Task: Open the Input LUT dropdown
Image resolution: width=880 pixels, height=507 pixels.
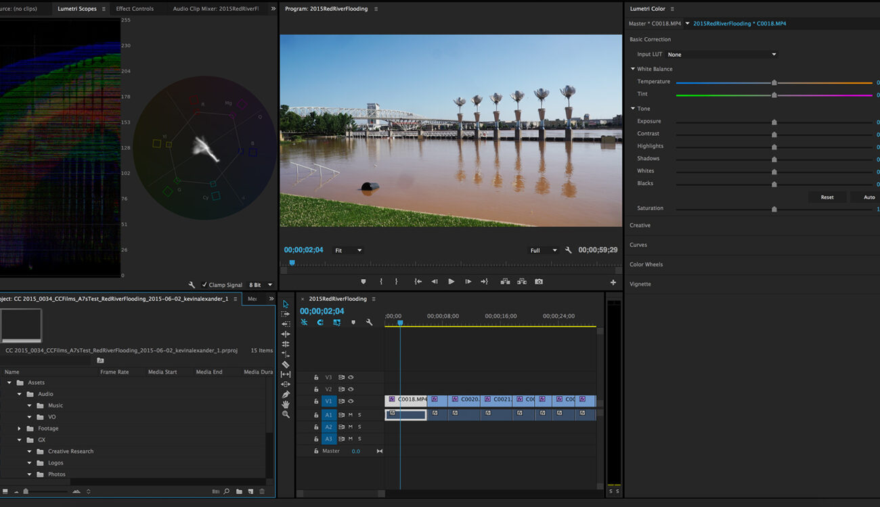Action: point(722,55)
